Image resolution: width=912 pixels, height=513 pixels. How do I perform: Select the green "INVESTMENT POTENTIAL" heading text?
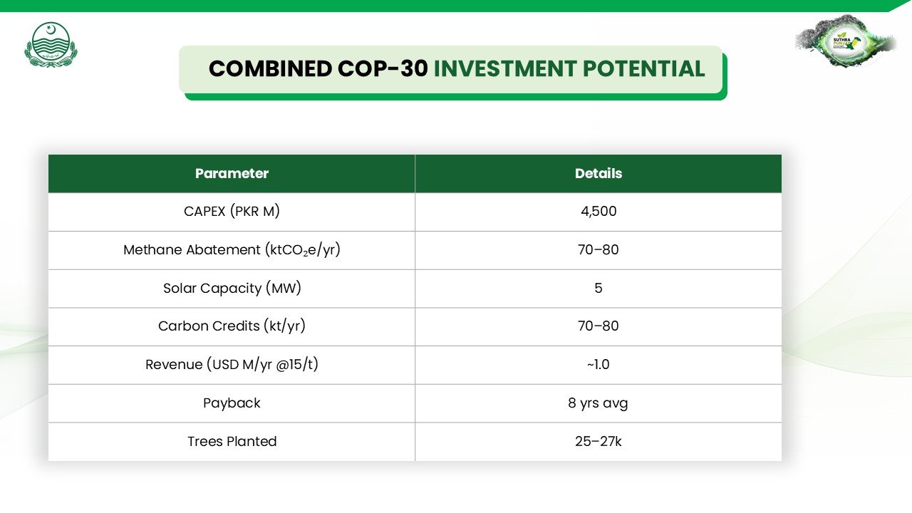tap(569, 69)
